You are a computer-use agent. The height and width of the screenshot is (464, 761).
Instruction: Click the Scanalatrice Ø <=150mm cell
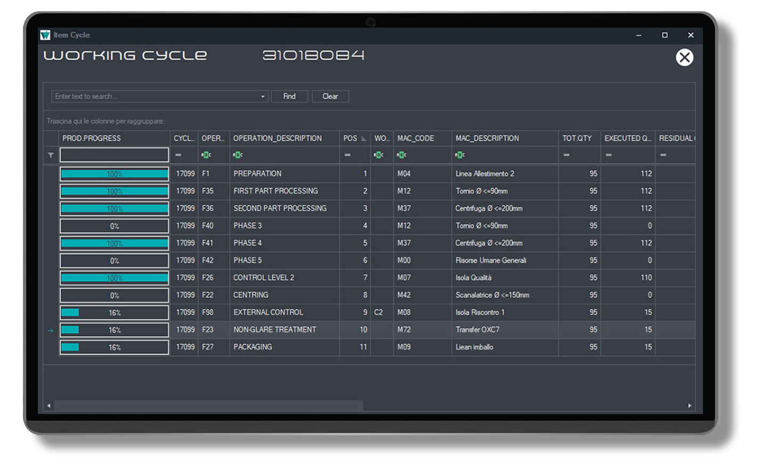505,295
